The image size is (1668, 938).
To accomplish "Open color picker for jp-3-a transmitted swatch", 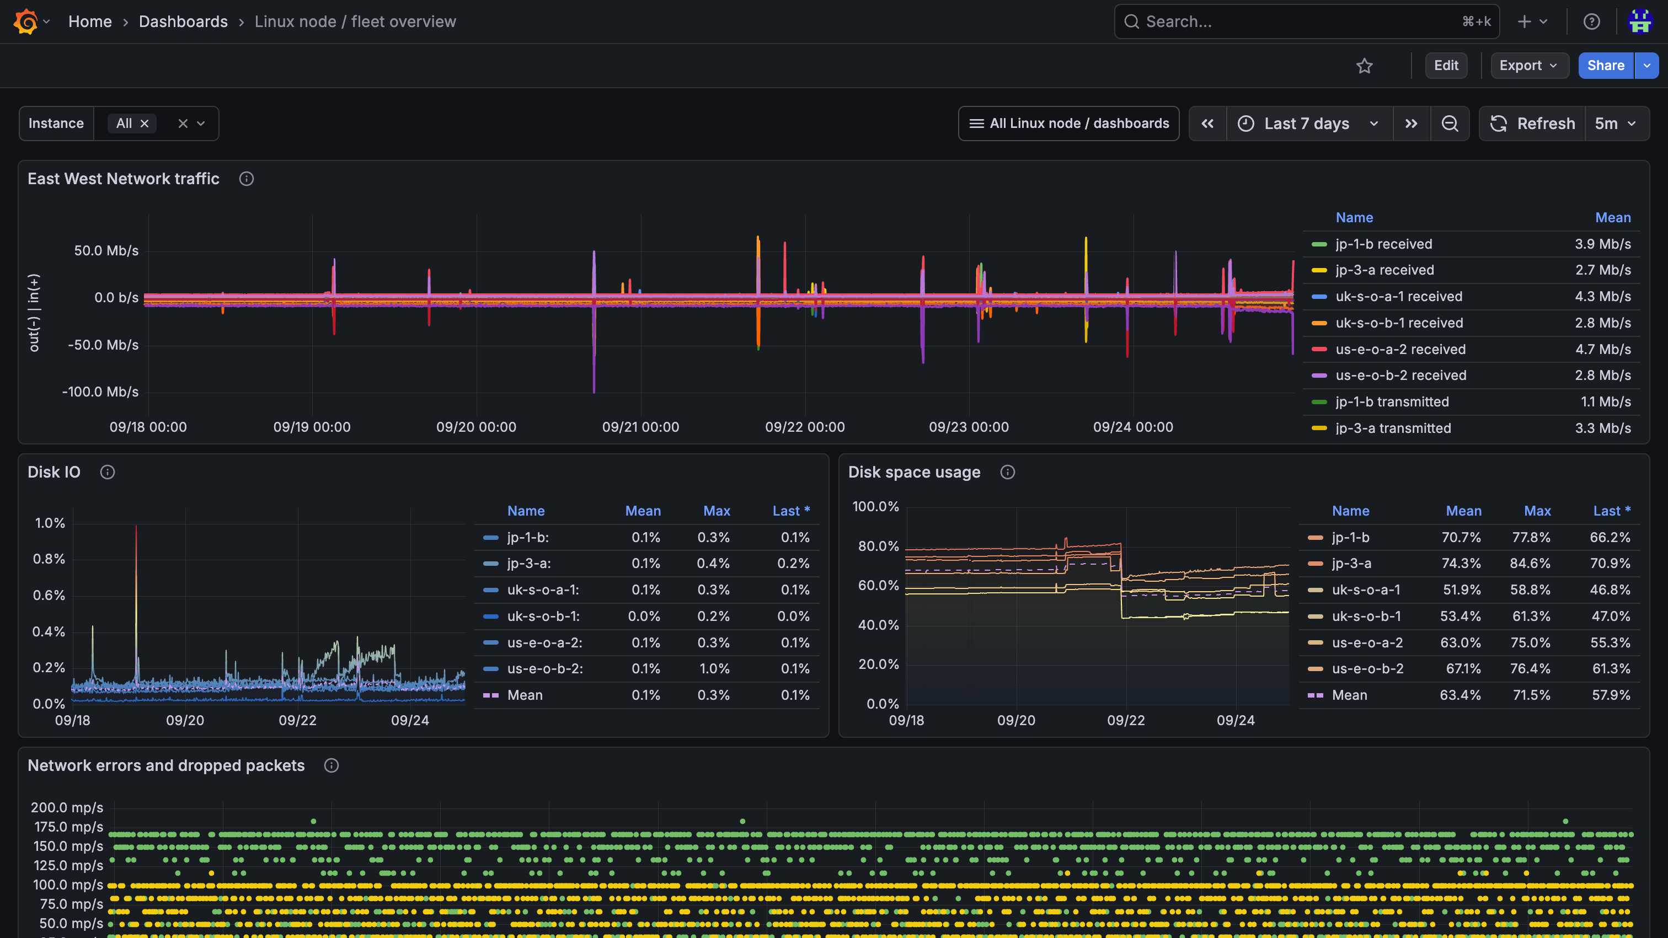I will click(1319, 428).
